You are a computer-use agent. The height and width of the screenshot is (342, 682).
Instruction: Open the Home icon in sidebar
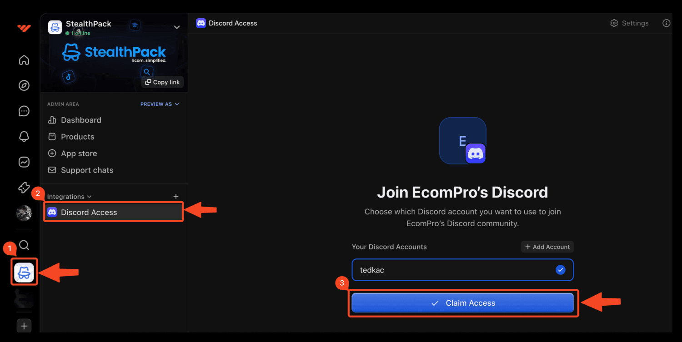24,60
